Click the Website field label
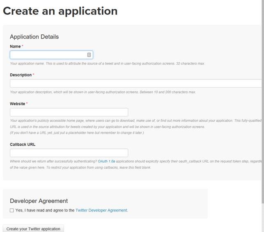264x232 pixels. tap(17, 104)
